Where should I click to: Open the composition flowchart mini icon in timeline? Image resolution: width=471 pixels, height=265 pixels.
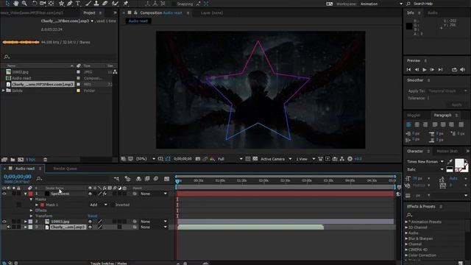coord(116,179)
